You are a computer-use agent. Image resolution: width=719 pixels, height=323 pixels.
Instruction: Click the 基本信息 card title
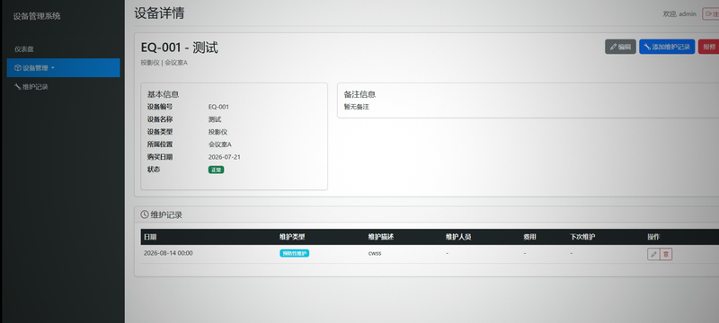(x=163, y=94)
